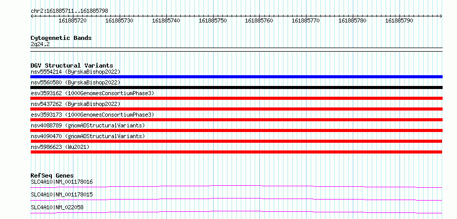This screenshot has width=457, height=219.
Task: Open variant esv3593162 (1000GenomesConsortiumPhase3) label
Action: [x=92, y=93]
